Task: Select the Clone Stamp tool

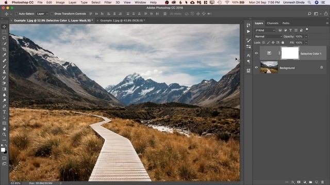Action: [4, 72]
